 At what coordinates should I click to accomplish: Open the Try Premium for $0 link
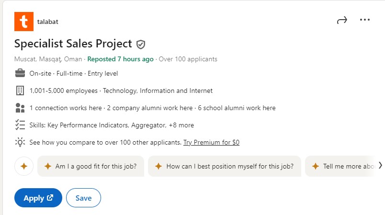point(211,142)
